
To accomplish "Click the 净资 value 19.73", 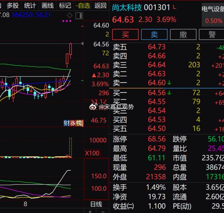I will pos(157,197).
